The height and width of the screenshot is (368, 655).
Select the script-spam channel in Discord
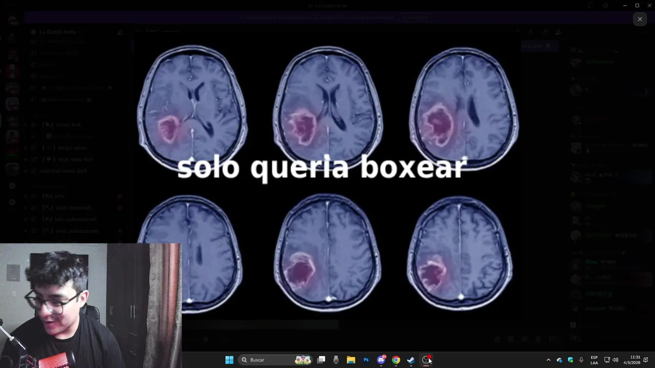[72, 148]
